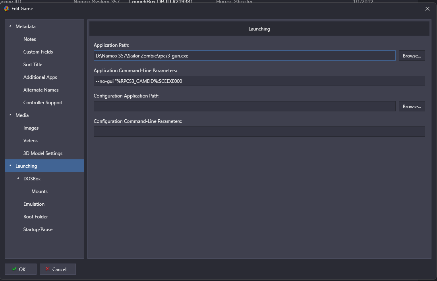Click the Launching panel header
The image size is (437, 281).
(259, 29)
